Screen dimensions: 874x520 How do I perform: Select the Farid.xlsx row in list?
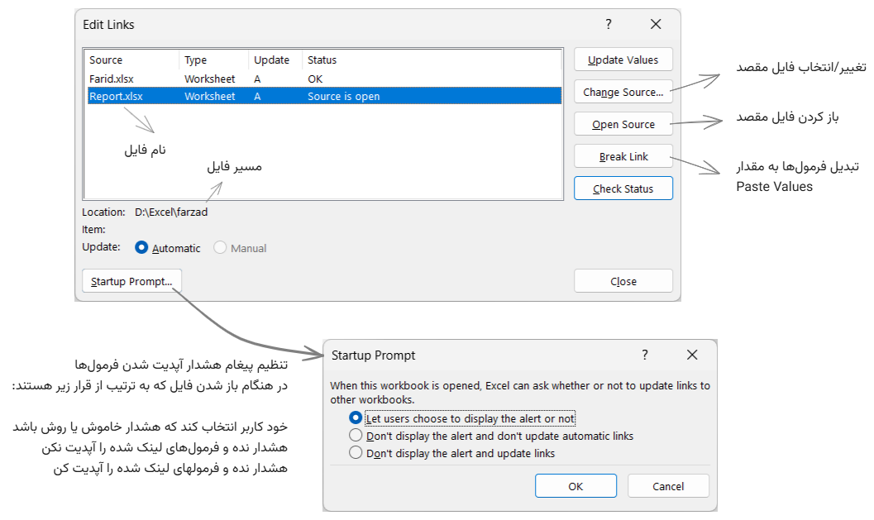pos(112,79)
